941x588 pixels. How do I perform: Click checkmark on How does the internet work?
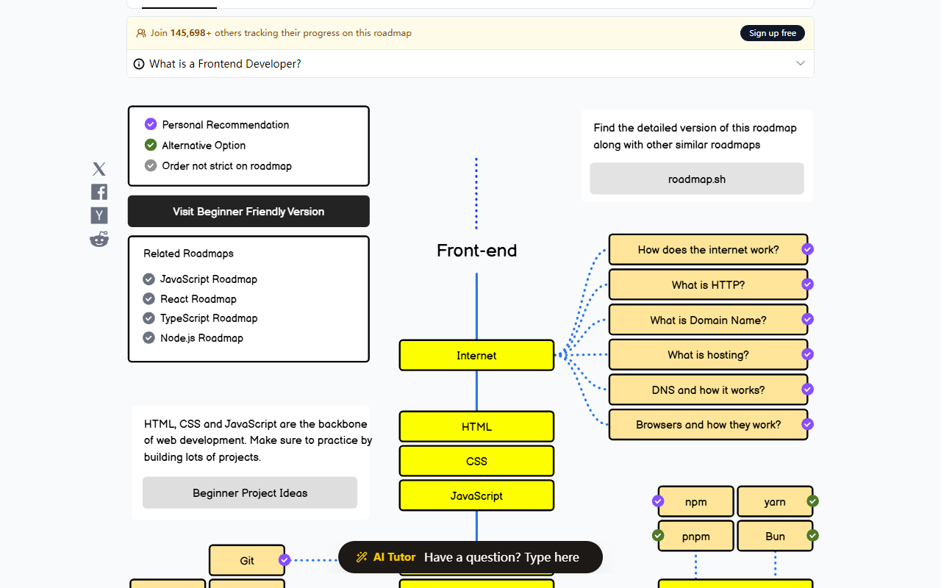pos(807,249)
